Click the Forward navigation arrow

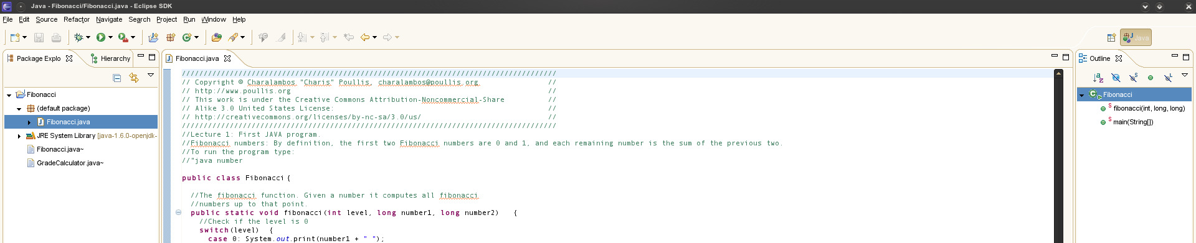[x=387, y=37]
